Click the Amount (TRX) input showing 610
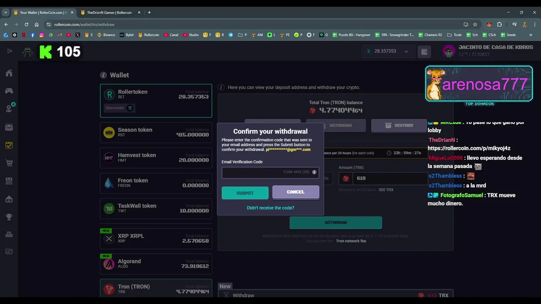The width and height of the screenshot is (541, 304). (390, 178)
